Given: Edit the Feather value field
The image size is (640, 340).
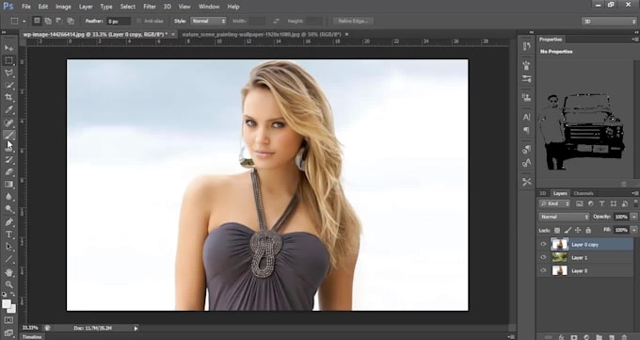Looking at the screenshot, I should click(x=119, y=21).
